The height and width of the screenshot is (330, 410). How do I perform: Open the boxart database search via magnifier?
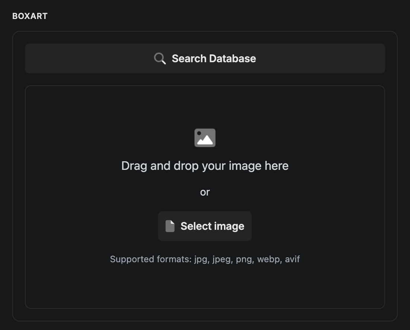click(160, 58)
